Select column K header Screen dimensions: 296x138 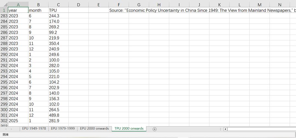(219, 5)
